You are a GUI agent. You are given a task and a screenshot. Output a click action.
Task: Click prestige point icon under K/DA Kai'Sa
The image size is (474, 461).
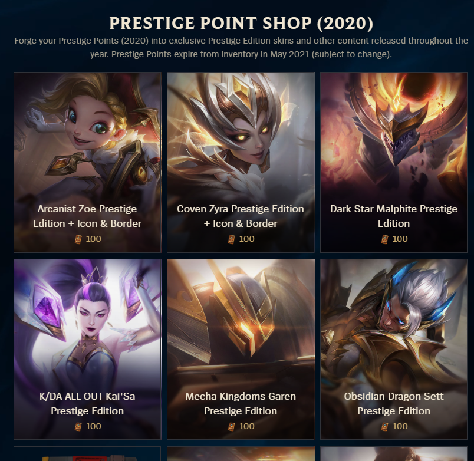[x=78, y=427]
